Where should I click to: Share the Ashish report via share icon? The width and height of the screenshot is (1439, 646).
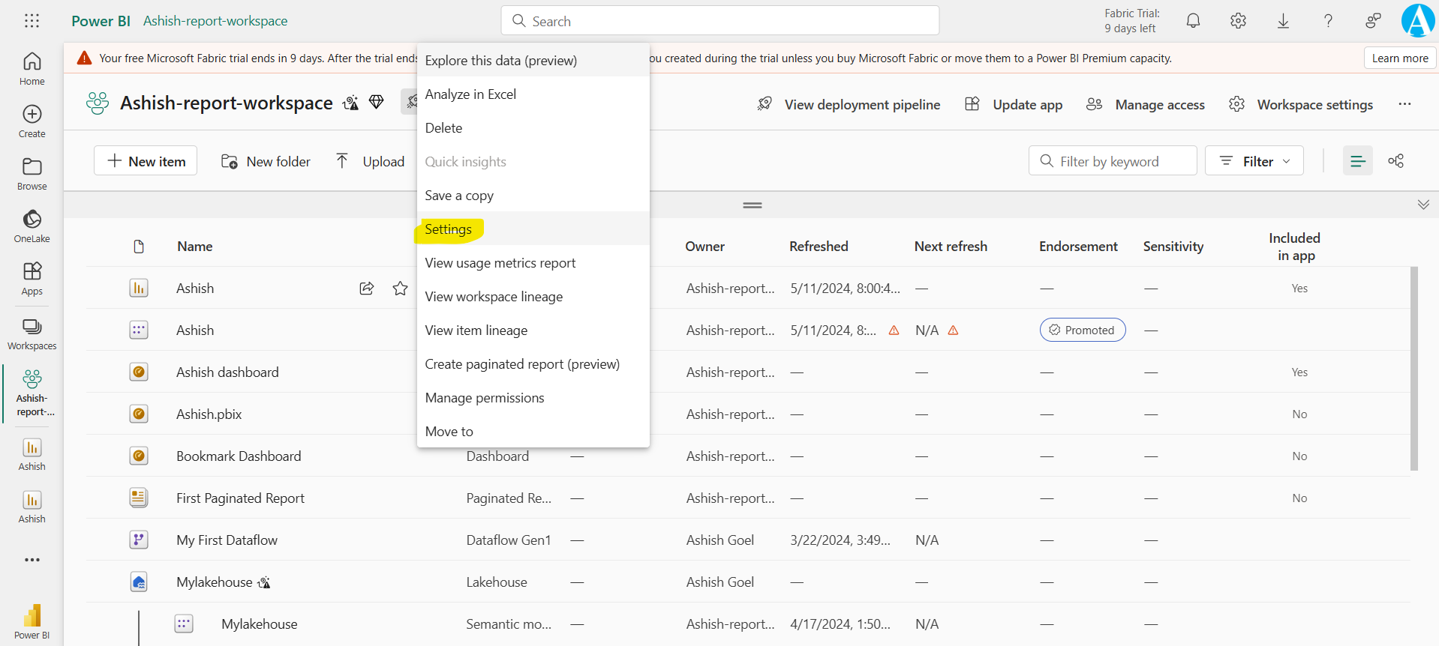click(367, 289)
